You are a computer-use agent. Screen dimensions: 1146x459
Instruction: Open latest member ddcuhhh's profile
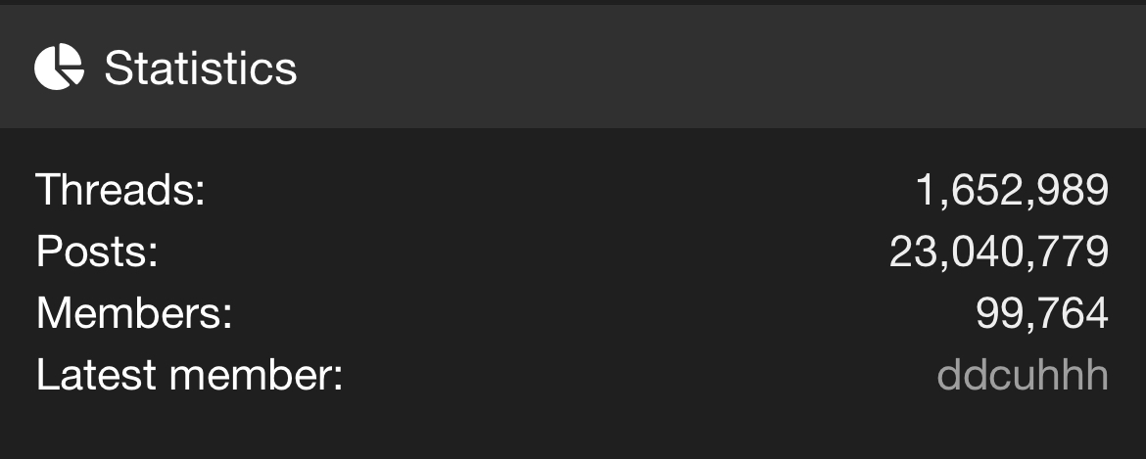point(1023,375)
